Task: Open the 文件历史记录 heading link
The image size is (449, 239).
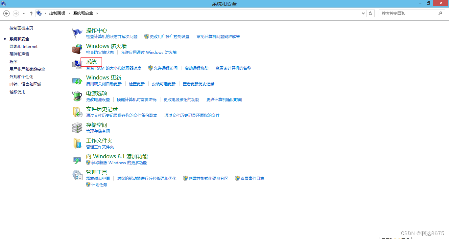Action: [x=102, y=109]
